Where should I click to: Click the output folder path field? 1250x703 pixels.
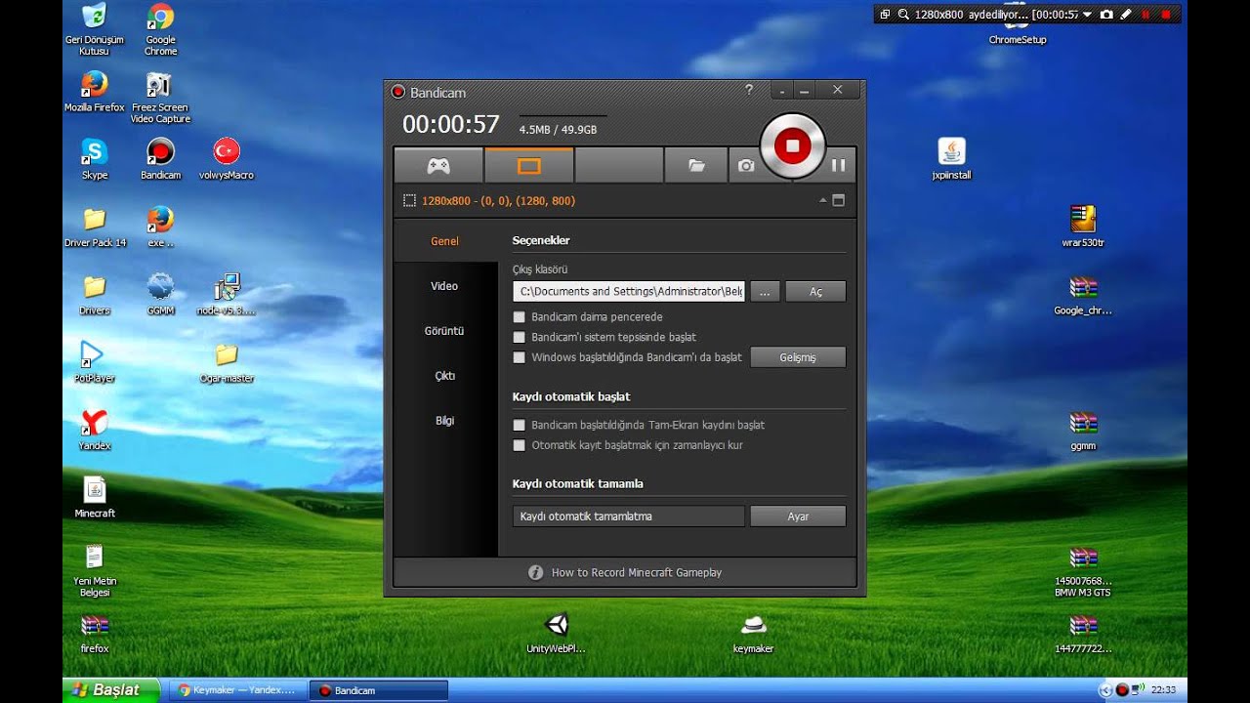(629, 291)
